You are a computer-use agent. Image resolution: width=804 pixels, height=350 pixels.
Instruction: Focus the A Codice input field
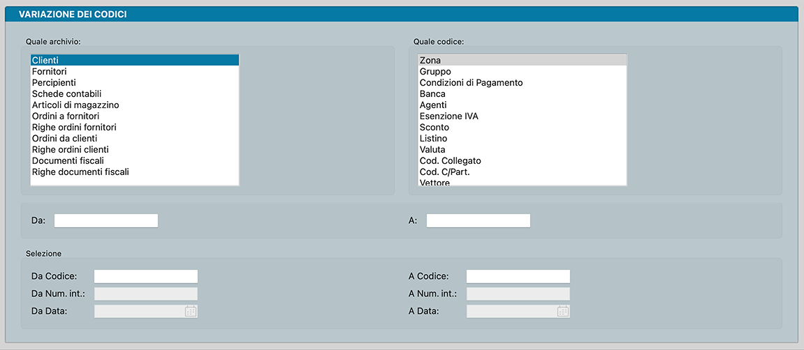point(518,276)
